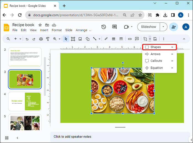Move document to folder icon
The image size is (193, 143).
pyautogui.click(x=47, y=25)
